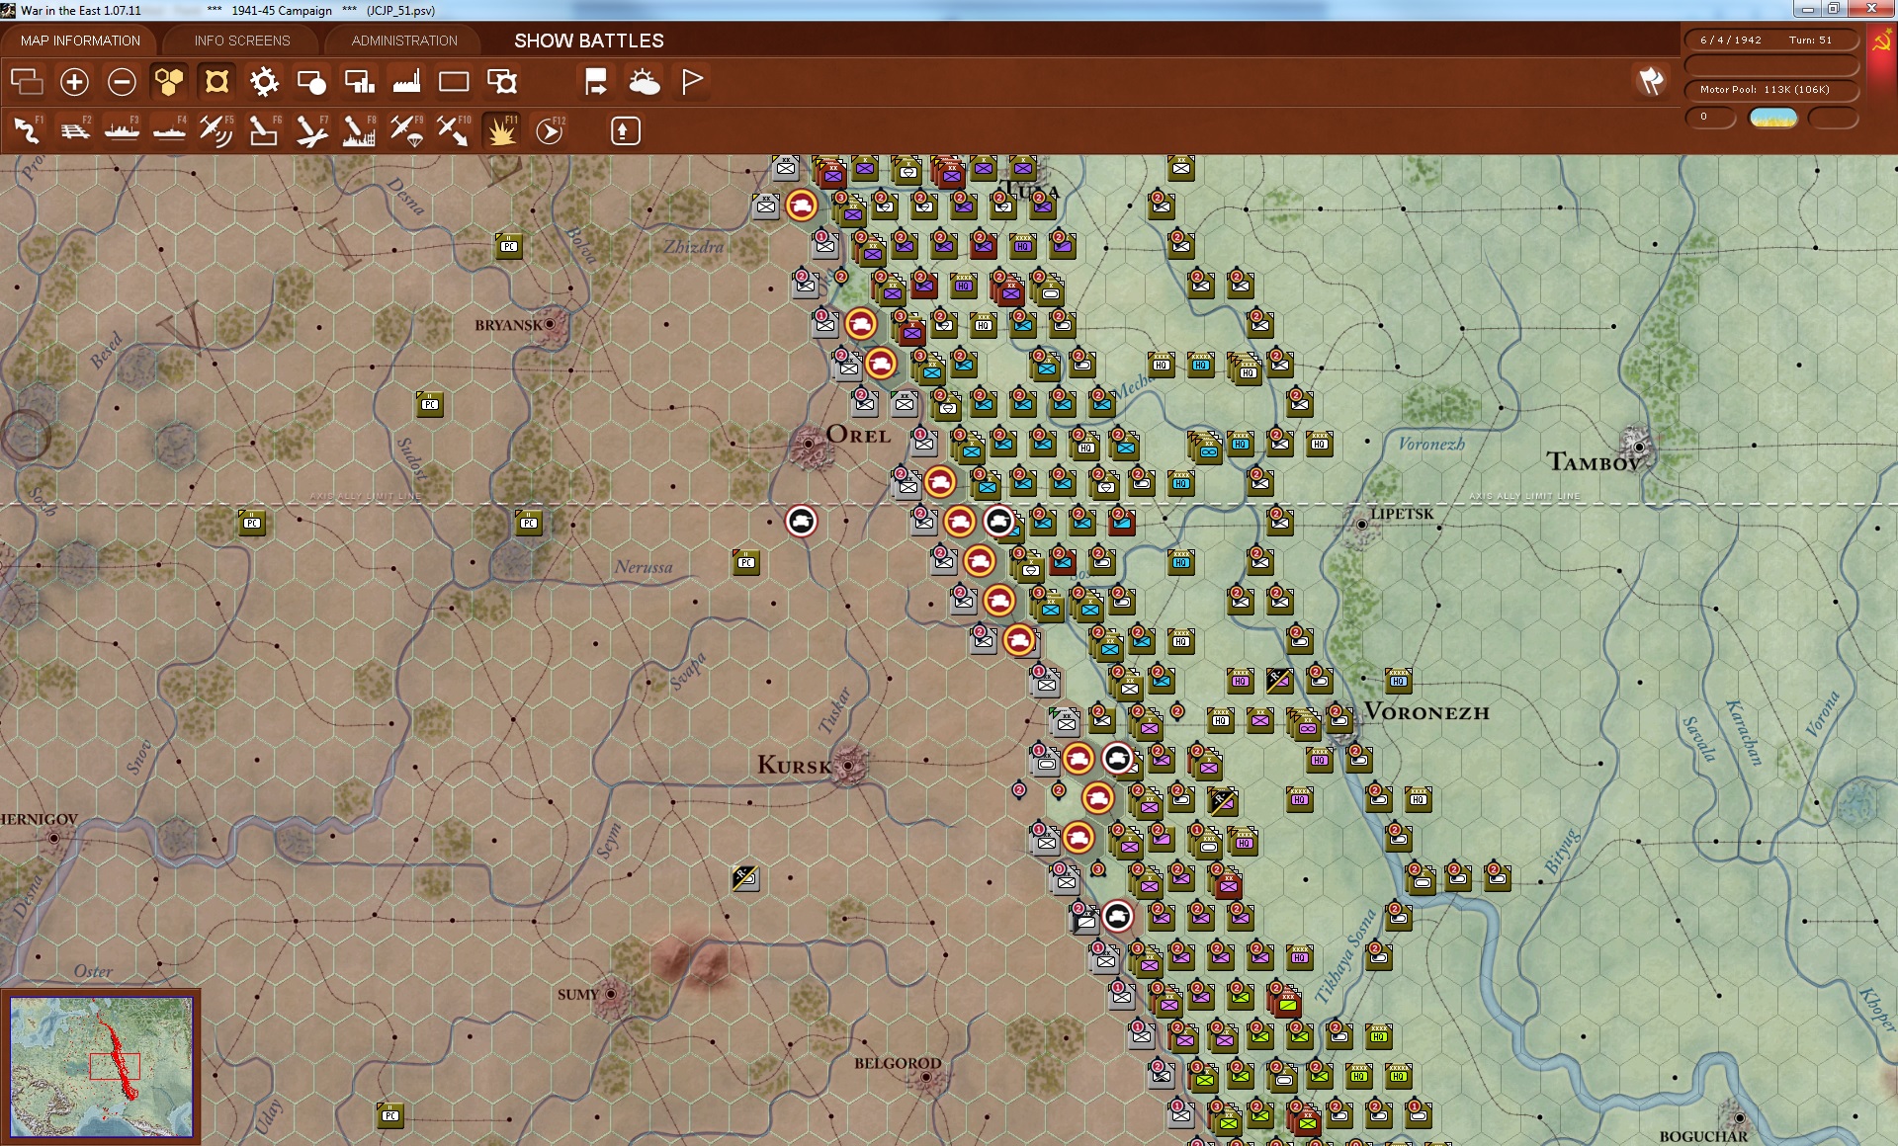1898x1146 pixels.
Task: Select F10 air transfer mode
Action: click(x=454, y=130)
